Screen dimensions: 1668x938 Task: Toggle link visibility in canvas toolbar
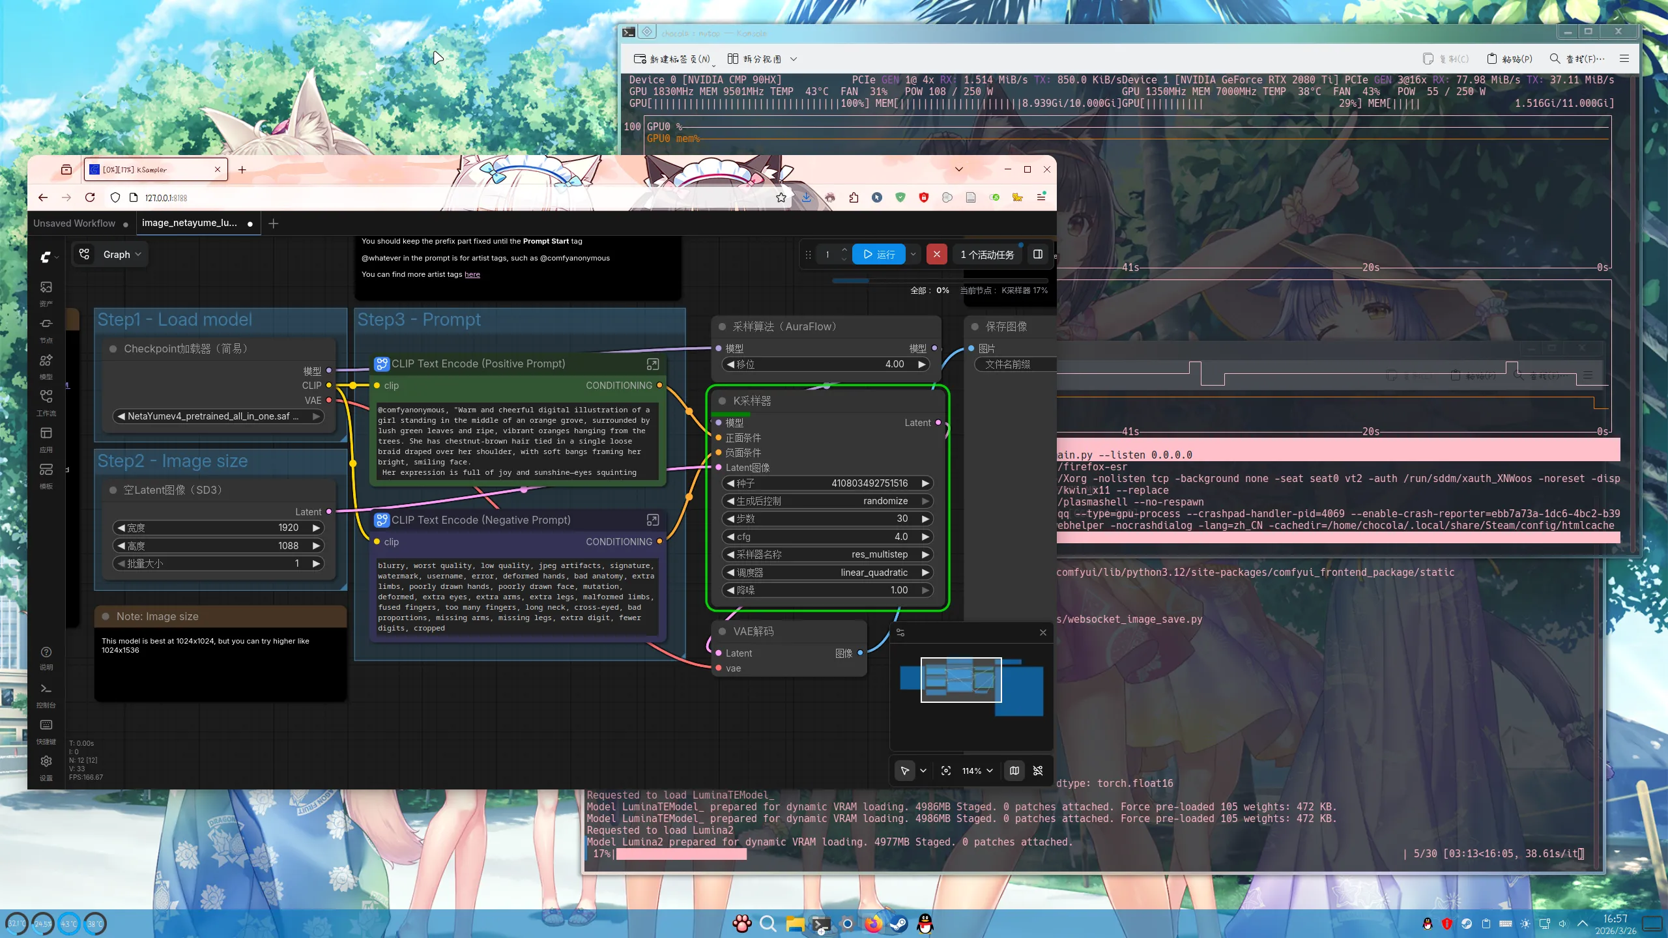[x=1038, y=771]
